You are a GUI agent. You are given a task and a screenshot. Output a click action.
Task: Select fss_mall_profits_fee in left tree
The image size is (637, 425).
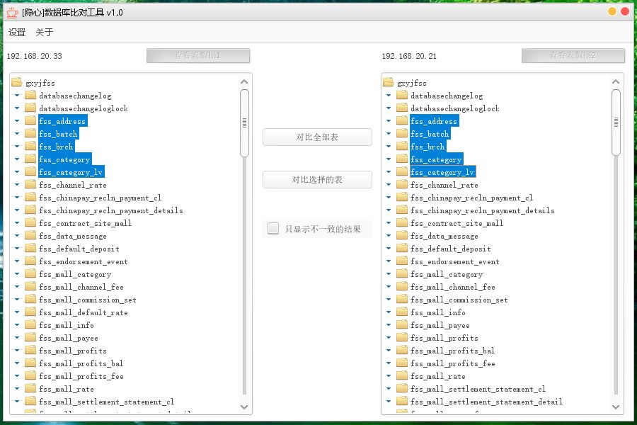pos(81,376)
